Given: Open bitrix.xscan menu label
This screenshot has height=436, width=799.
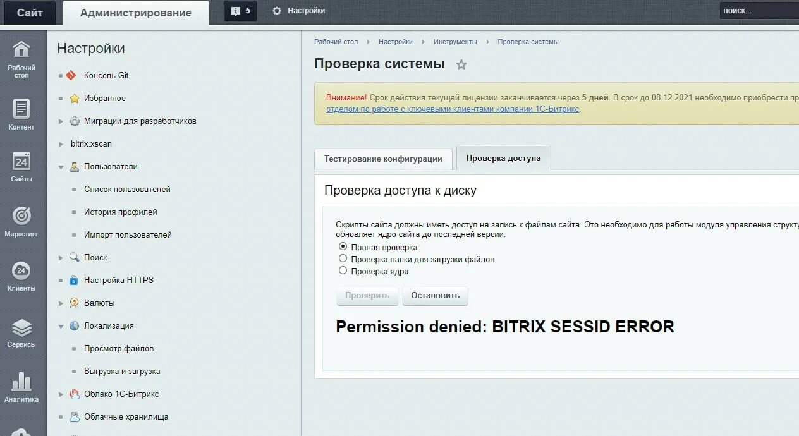Looking at the screenshot, I should pos(91,143).
